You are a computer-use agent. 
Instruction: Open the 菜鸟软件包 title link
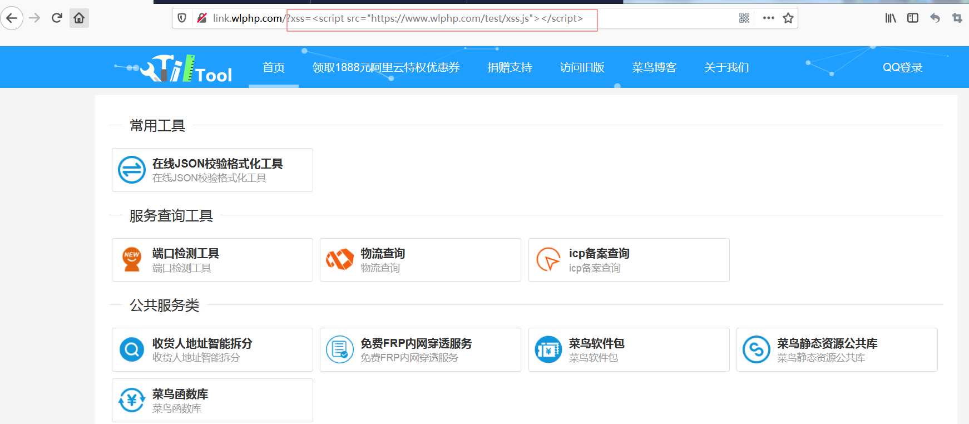pos(596,343)
